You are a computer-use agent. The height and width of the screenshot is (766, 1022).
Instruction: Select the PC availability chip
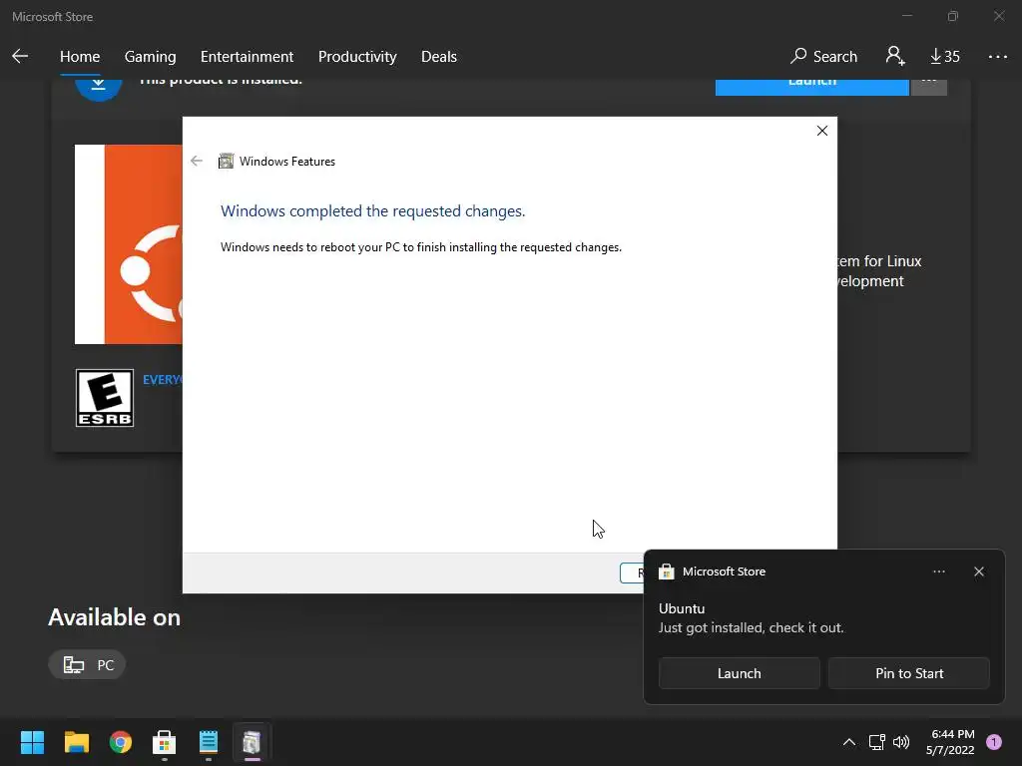click(x=87, y=665)
